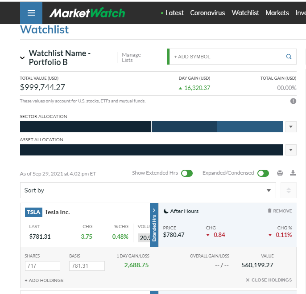Click the After Hours moon icon

coord(166,211)
